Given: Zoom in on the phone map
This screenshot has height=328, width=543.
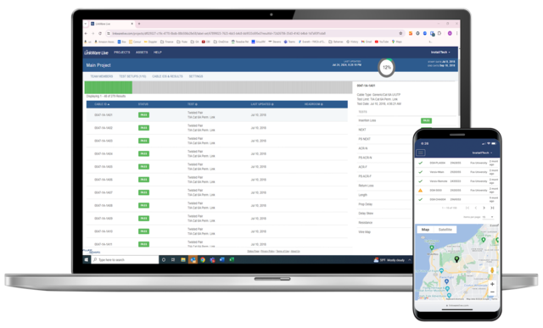Looking at the screenshot, I should pyautogui.click(x=492, y=284).
